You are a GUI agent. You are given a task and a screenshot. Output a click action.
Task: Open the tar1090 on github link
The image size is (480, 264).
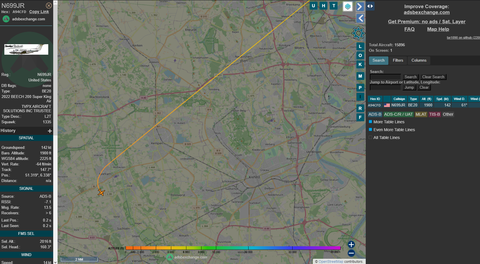[x=463, y=38]
